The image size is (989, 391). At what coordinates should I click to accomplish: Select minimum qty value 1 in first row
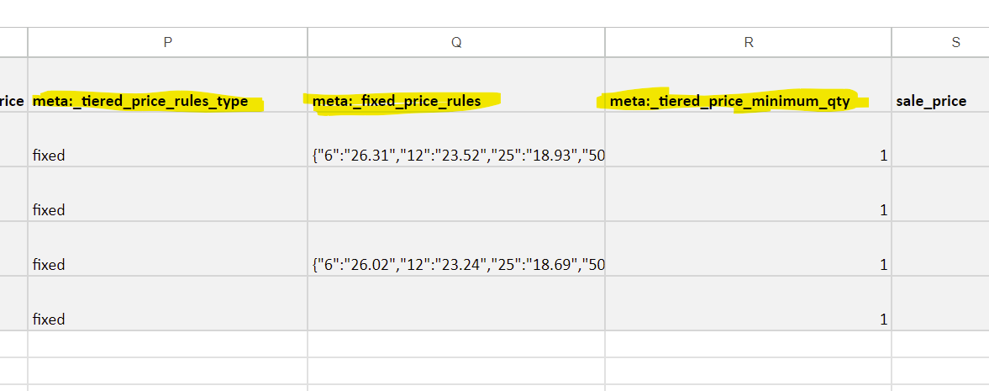point(748,140)
